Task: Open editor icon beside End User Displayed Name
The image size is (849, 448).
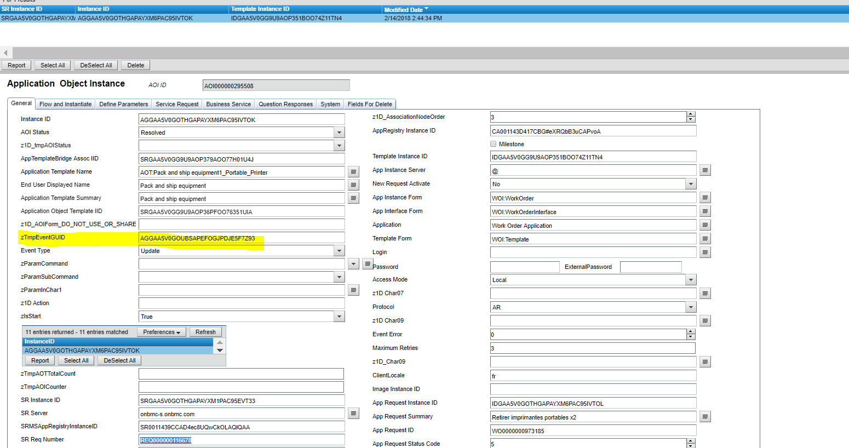Action: click(354, 185)
